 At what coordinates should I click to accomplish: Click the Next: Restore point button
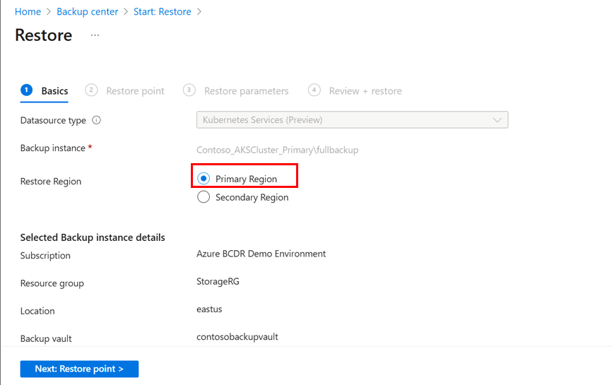(79, 369)
